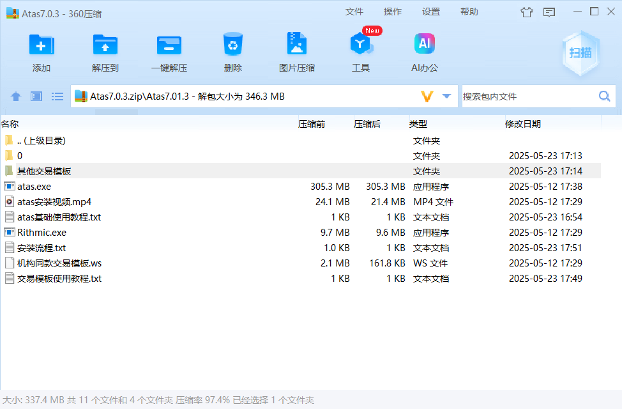The width and height of the screenshot is (622, 409).
Task: Sort by the 类型 column header
Action: [418, 124]
